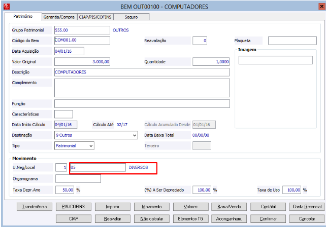326x227 pixels.
Task: Click the Taxa Depr.Ano field
Action: click(64, 190)
